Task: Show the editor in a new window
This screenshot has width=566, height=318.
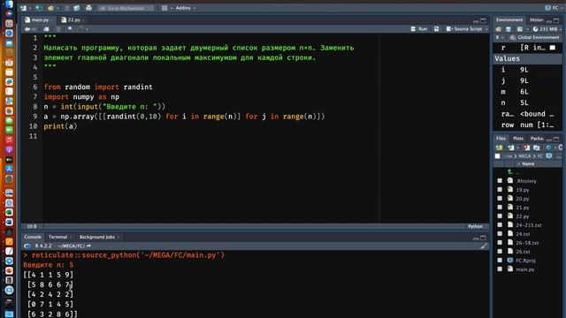Action: click(46, 29)
